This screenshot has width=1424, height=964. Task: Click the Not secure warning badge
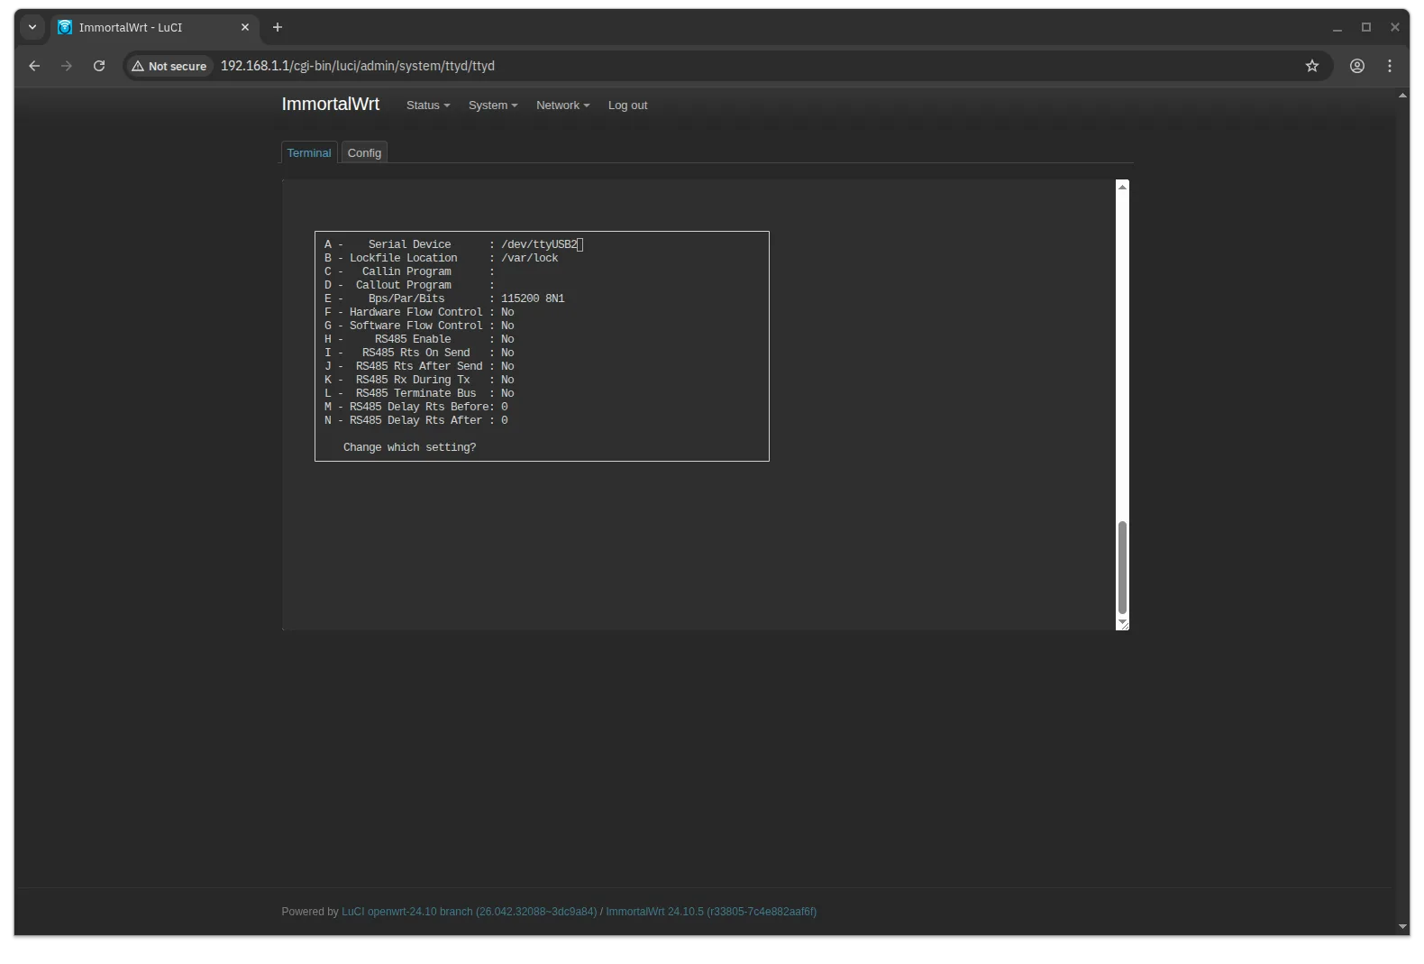coord(169,66)
